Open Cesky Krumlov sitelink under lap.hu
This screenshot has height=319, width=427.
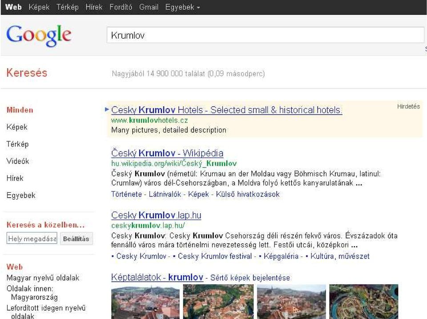pos(141,256)
